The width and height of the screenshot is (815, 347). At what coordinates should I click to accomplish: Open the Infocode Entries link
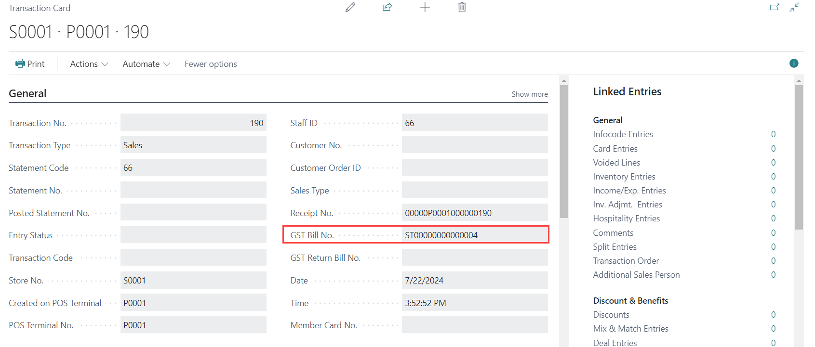point(623,134)
